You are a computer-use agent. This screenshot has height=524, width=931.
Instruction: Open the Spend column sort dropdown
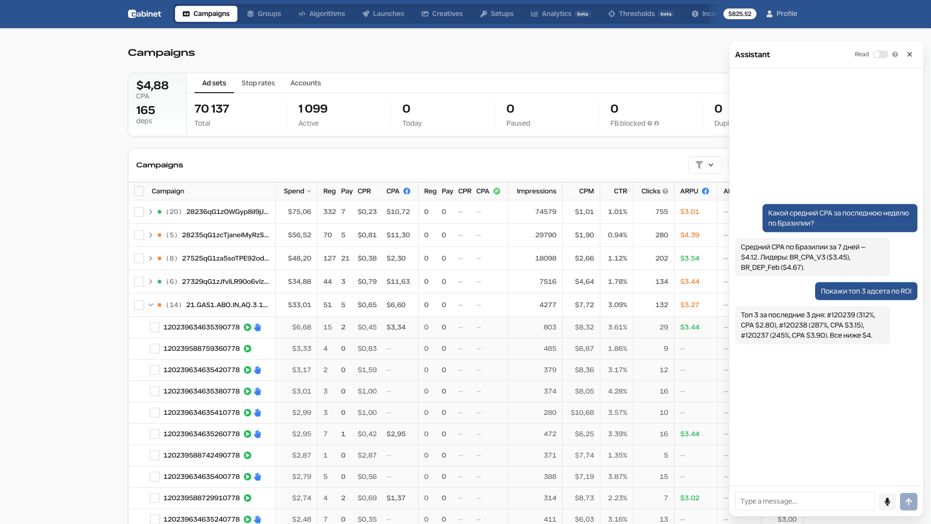309,191
